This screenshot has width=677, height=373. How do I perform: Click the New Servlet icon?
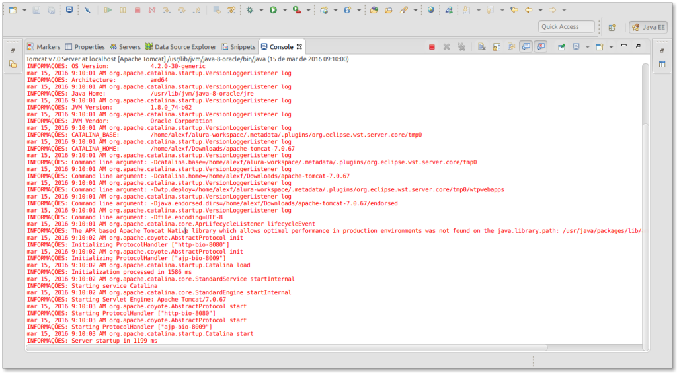347,9
